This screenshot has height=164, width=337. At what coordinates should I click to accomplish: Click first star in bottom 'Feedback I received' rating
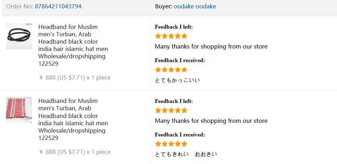[x=158, y=144]
